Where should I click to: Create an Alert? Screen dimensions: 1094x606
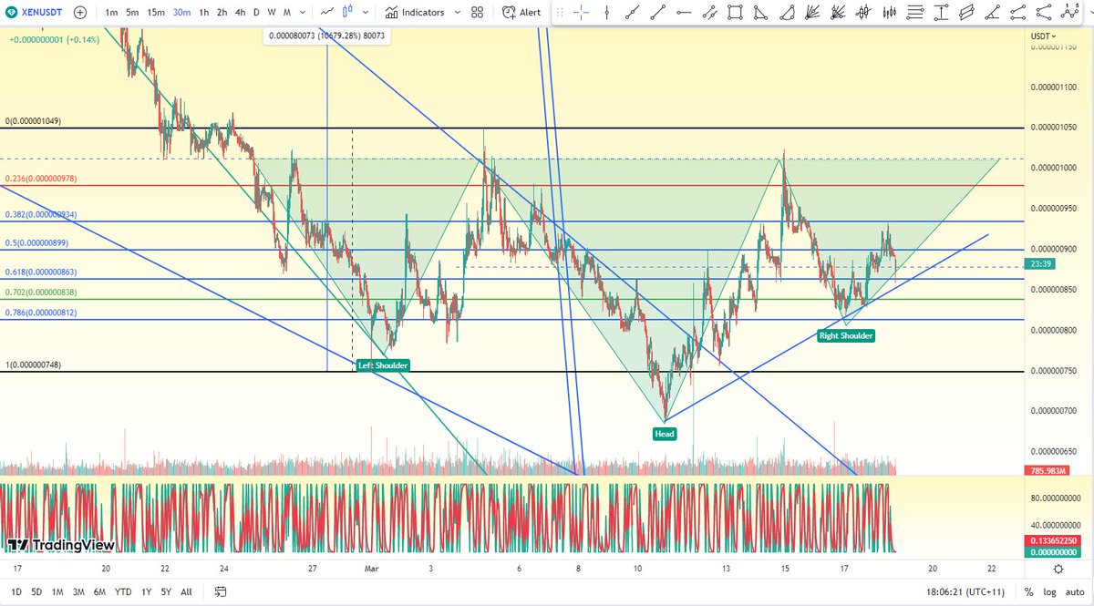tap(521, 13)
